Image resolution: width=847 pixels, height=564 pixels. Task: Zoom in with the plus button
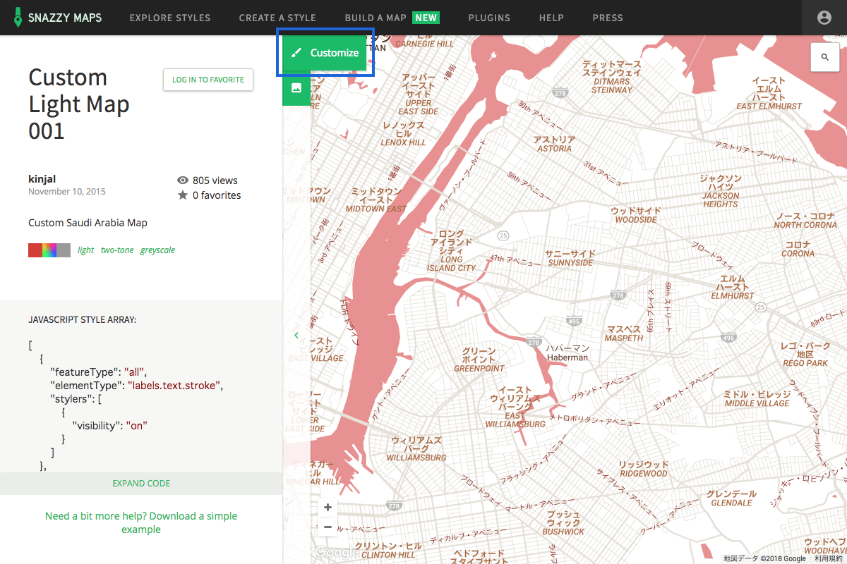(x=328, y=507)
